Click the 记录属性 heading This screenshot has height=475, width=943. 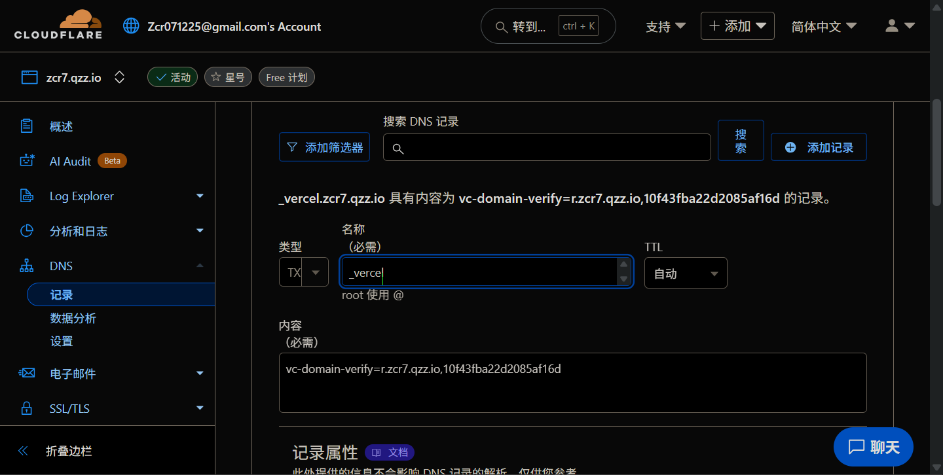pyautogui.click(x=325, y=452)
